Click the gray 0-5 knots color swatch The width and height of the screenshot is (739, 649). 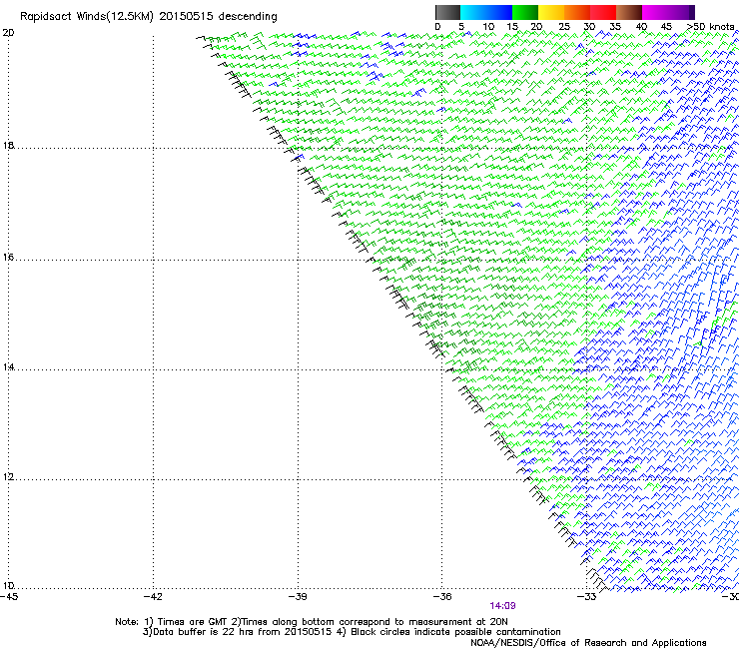(447, 12)
